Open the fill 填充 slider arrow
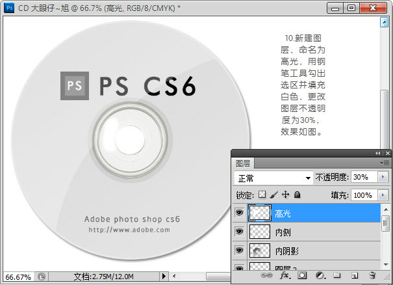Viewport: 393px width, 285px height. [x=383, y=195]
